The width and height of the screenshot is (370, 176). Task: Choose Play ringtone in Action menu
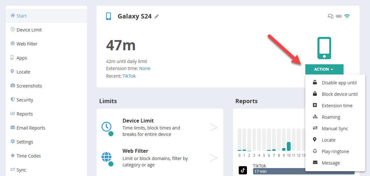click(335, 151)
